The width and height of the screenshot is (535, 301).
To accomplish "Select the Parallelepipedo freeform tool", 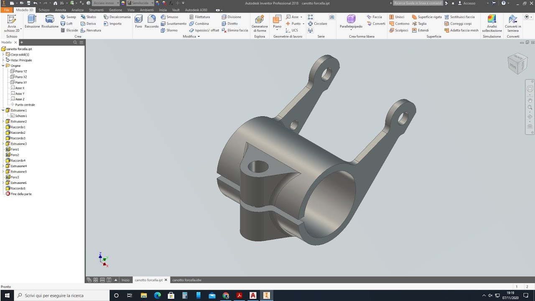I will (351, 21).
